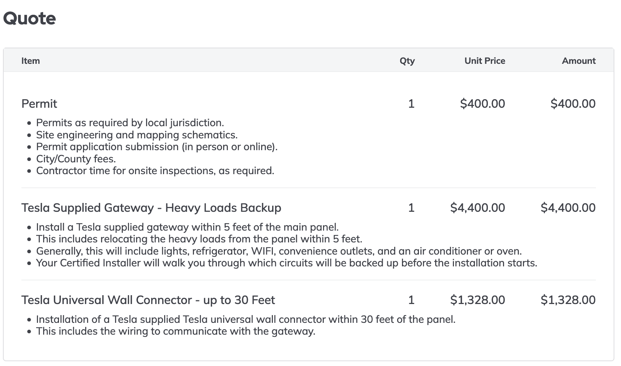Click the Permit amount of $400.00
621x366 pixels.
click(573, 104)
